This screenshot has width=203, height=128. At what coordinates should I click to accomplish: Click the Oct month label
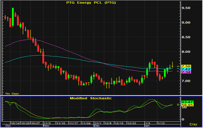(8, 126)
